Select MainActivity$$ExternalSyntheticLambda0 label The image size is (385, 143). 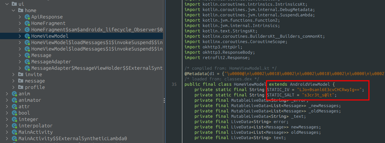pyautogui.click(x=73, y=138)
